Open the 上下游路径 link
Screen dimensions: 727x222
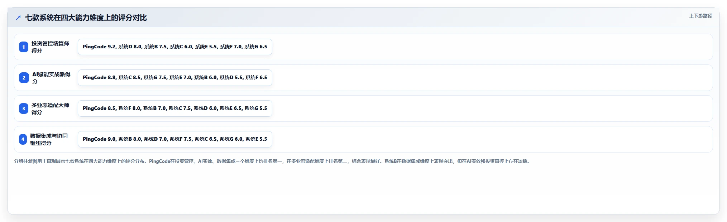(x=700, y=16)
